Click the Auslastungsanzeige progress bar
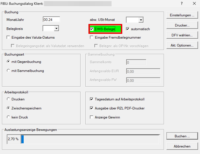 (x=90, y=139)
